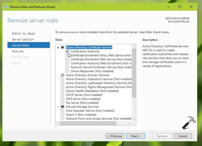Click the horizontal scrollbar thumb
202x146 pixels.
pos(88,123)
